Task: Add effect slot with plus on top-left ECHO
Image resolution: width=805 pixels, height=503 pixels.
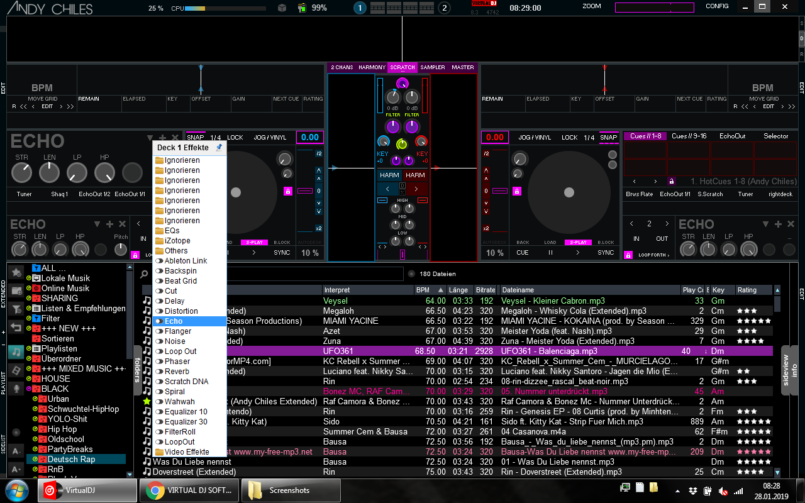Action: (162, 138)
